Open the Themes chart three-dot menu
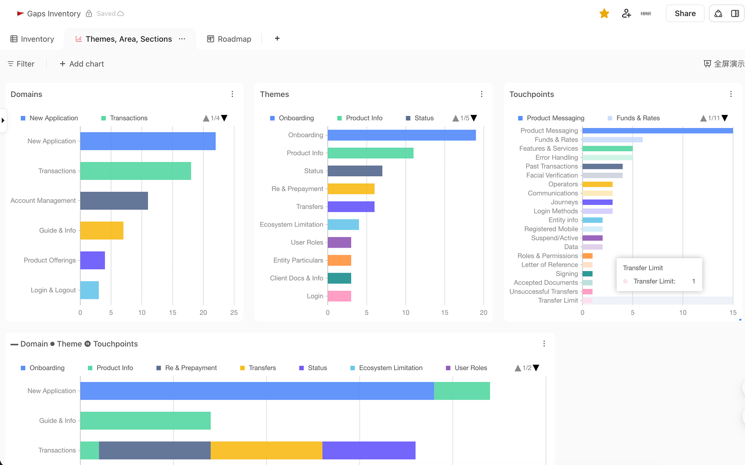This screenshot has height=465, width=745. click(x=482, y=94)
